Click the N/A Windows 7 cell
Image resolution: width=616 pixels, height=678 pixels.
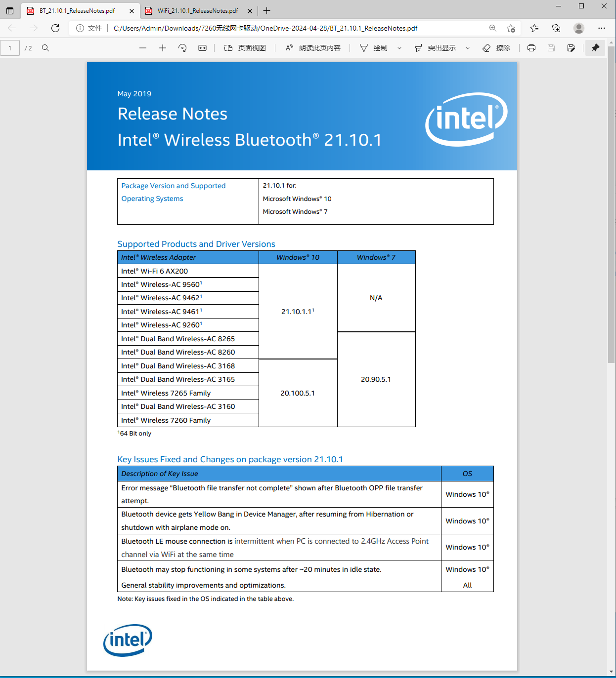[x=376, y=298]
